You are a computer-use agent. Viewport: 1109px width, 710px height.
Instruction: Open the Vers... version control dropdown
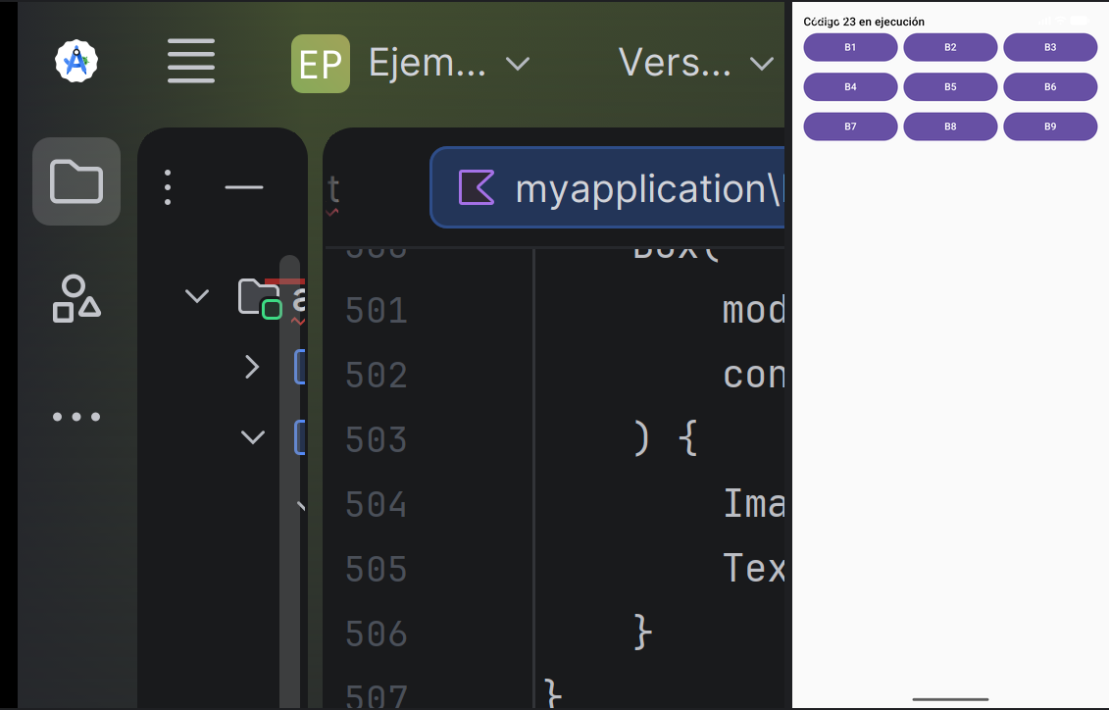pos(696,64)
